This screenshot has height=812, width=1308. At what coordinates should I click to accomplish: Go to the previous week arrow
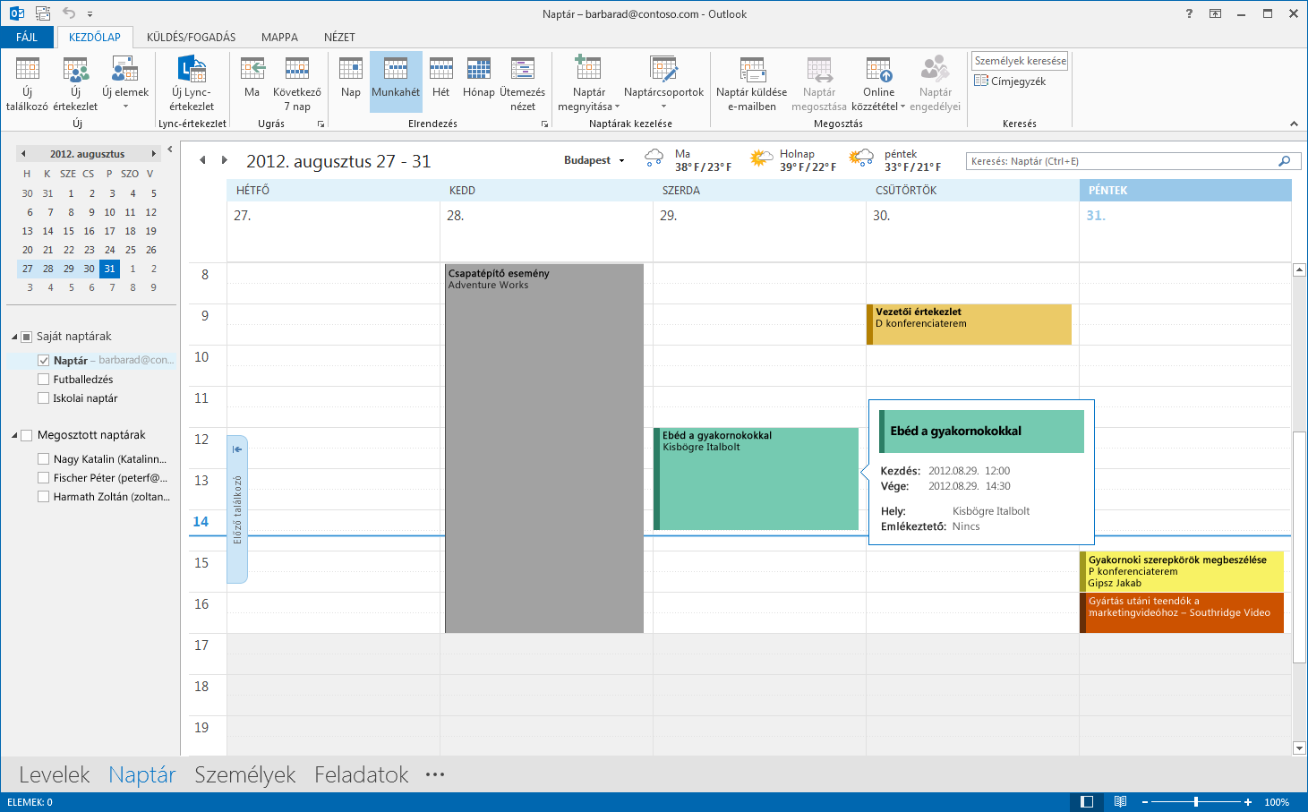point(202,160)
